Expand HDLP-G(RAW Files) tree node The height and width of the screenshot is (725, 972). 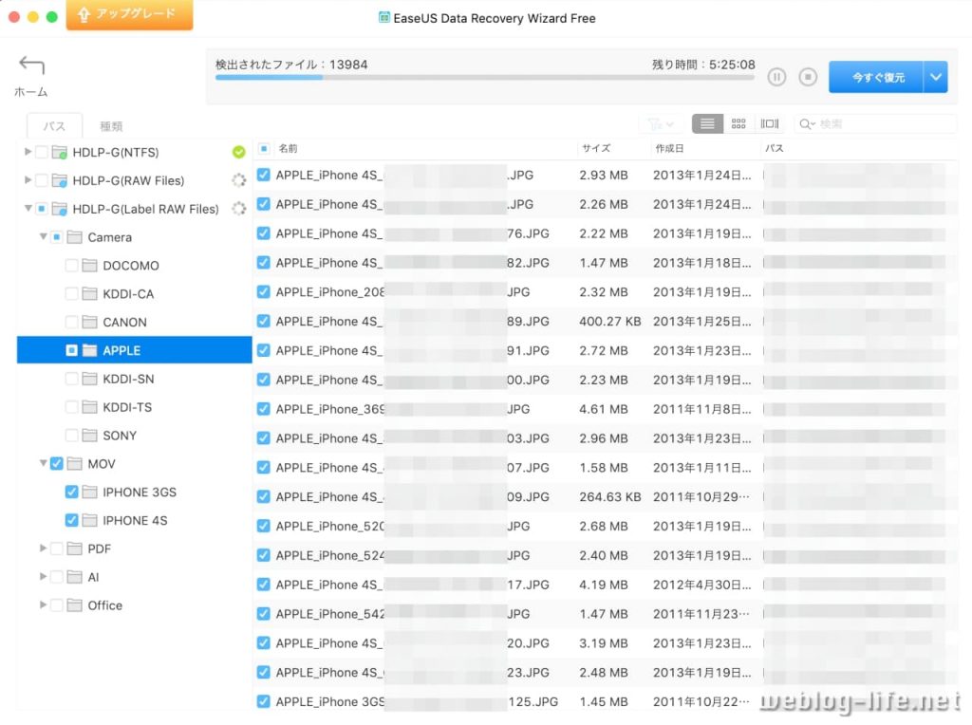click(28, 179)
